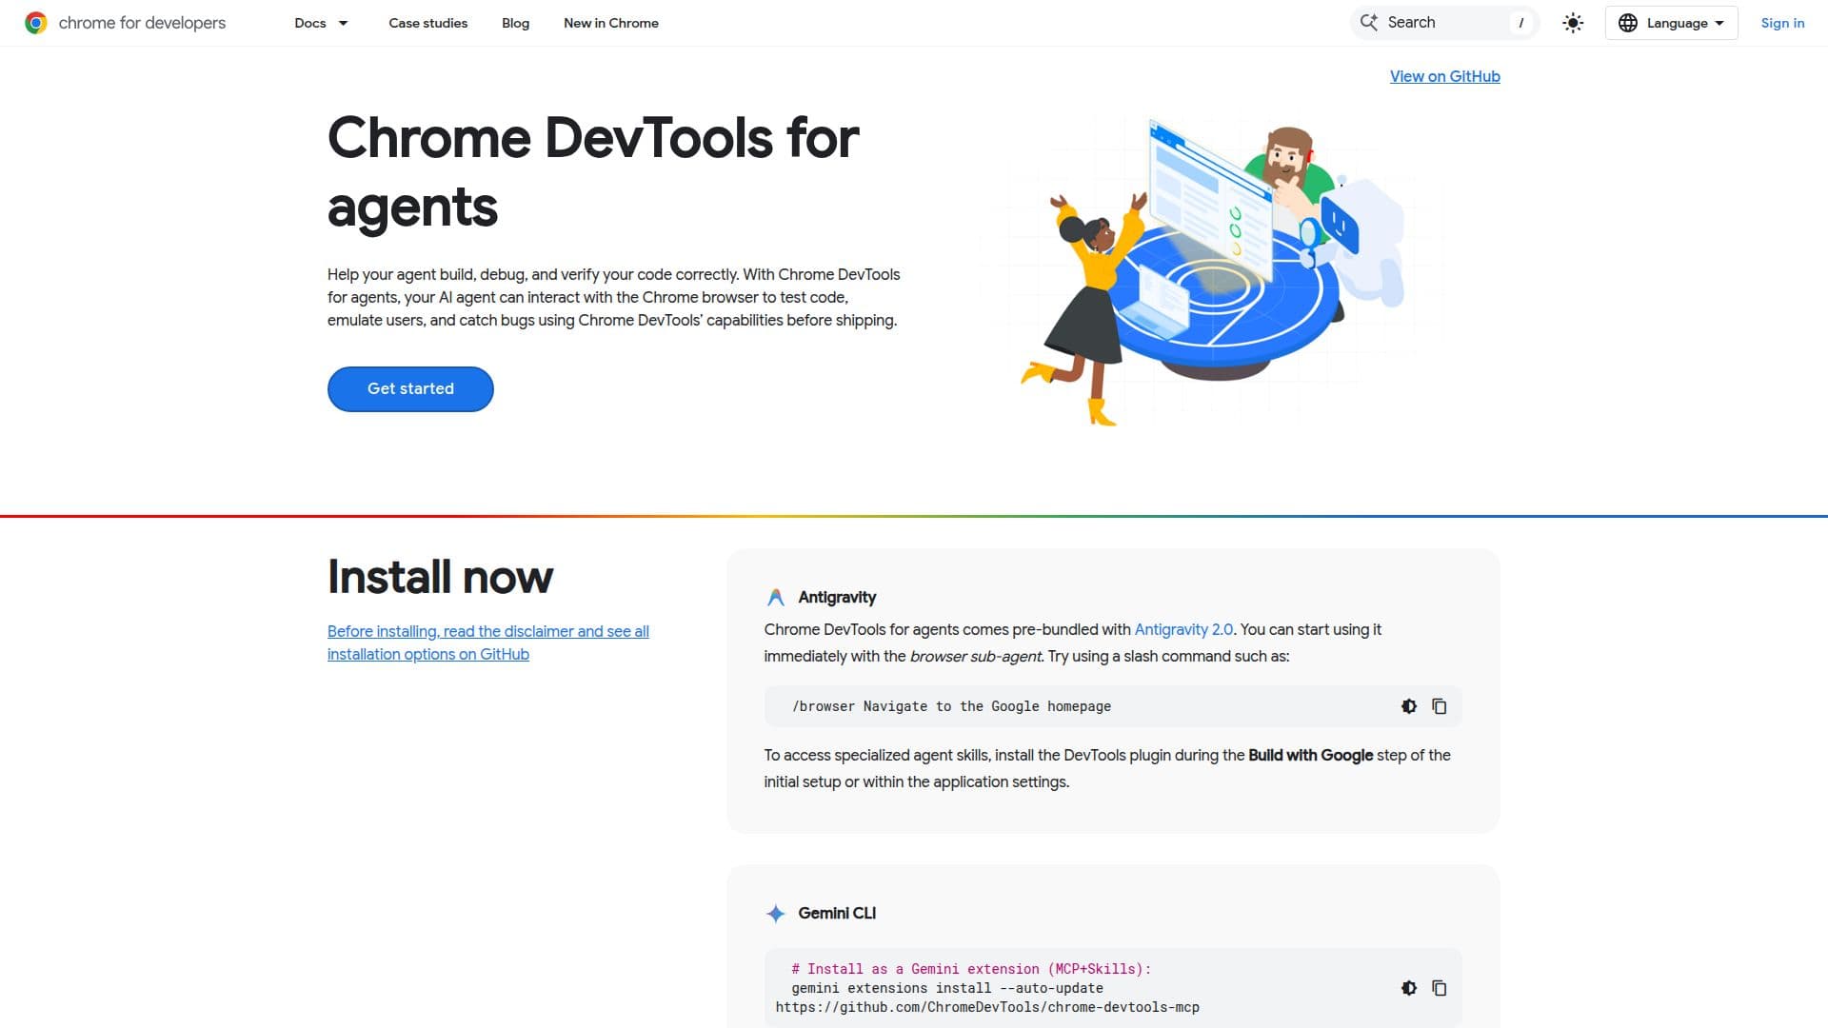
Task: Copy the Gemini extensions install command
Action: coord(1440,988)
